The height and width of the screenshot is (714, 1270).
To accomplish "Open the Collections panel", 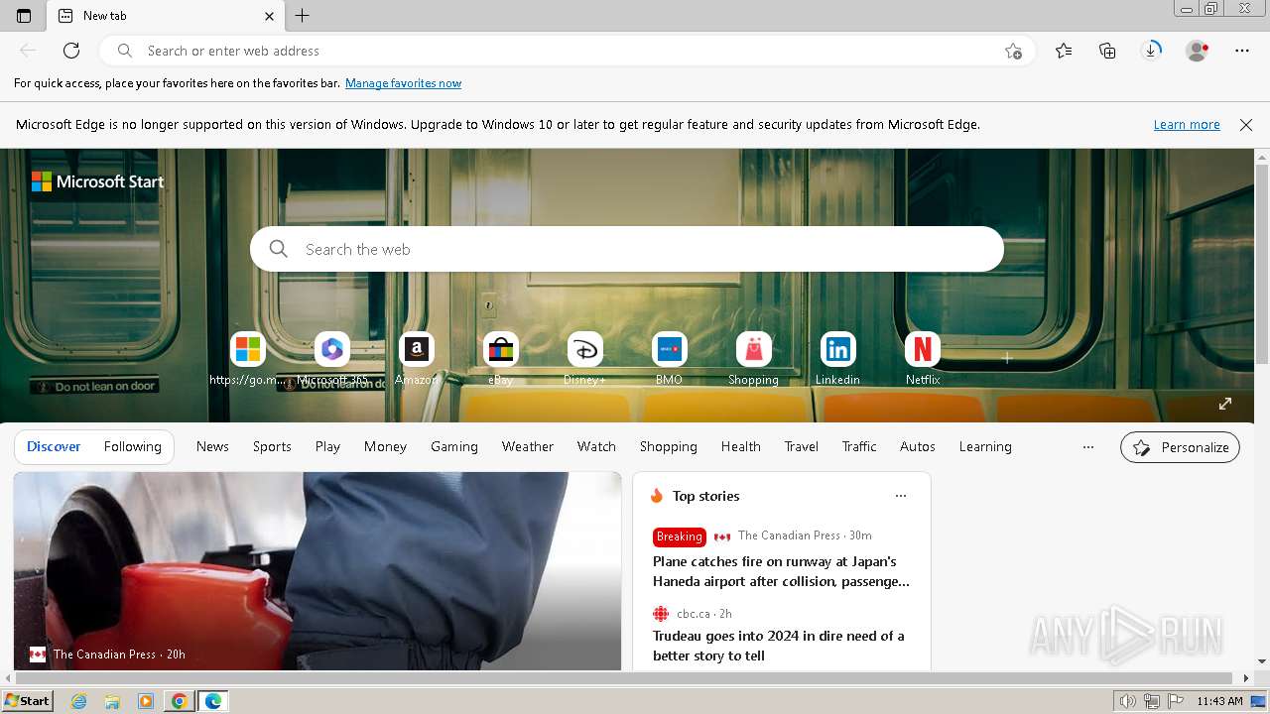I will click(x=1107, y=51).
